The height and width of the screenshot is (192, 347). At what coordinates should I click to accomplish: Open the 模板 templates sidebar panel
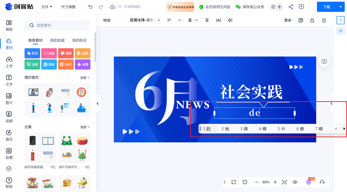click(x=9, y=26)
